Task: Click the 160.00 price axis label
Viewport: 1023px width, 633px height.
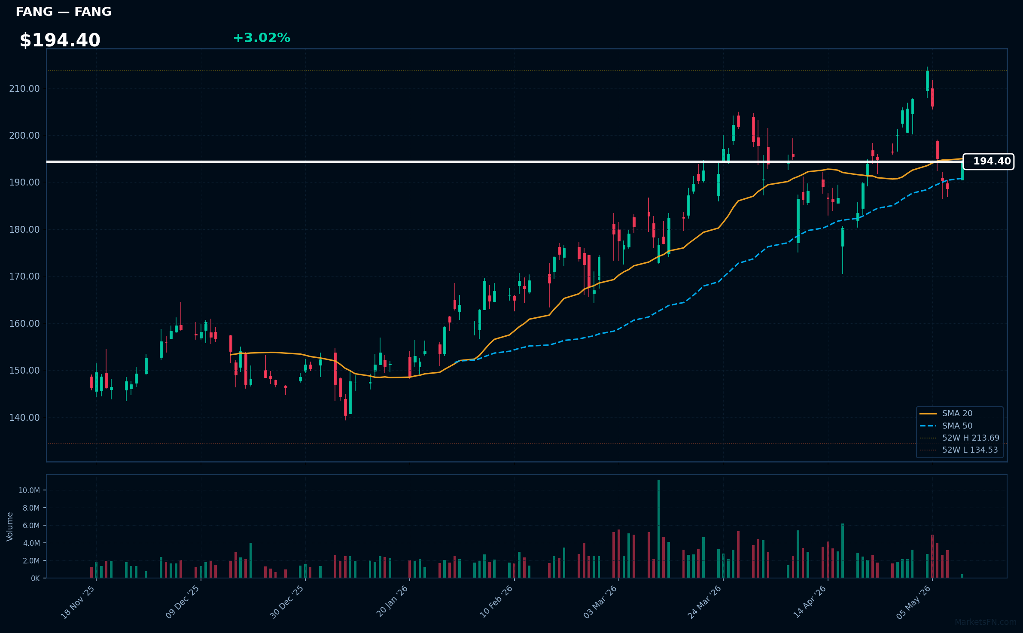Action: (24, 323)
